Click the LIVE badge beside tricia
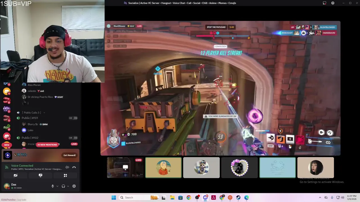The image size is (360, 202). [x=74, y=144]
